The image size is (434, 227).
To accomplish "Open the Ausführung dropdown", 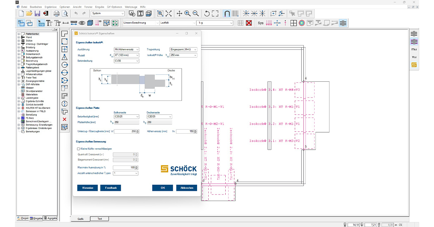I will tap(126, 50).
